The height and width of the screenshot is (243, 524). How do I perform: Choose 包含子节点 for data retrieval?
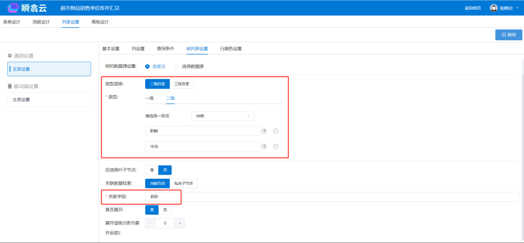tap(183, 183)
